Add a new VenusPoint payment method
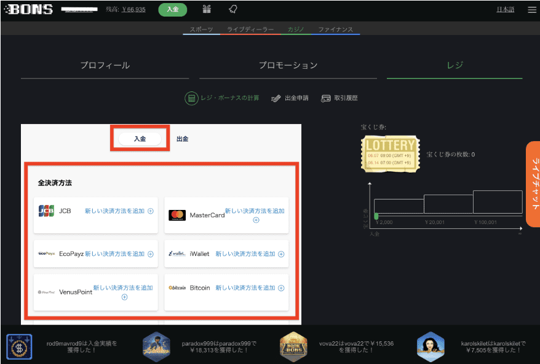Screen dimensions: 540x364 click(123, 288)
